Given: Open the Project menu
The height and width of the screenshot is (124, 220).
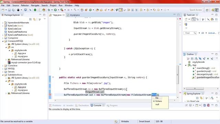Looking at the screenshot, I should (53, 6).
